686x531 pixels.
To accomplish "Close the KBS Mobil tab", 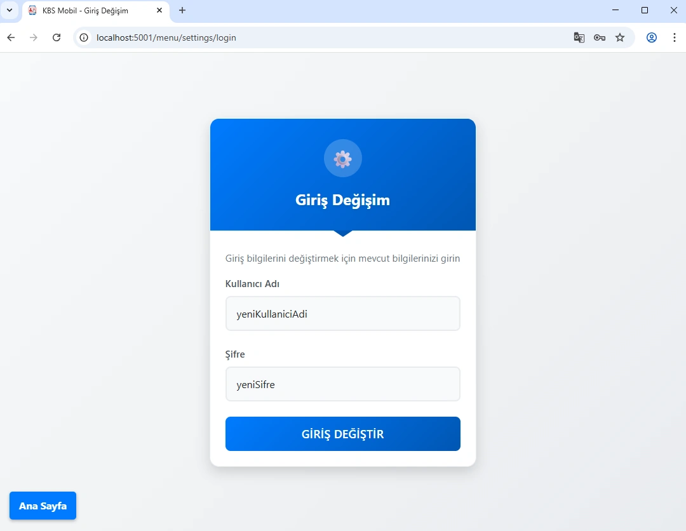I will (x=159, y=10).
